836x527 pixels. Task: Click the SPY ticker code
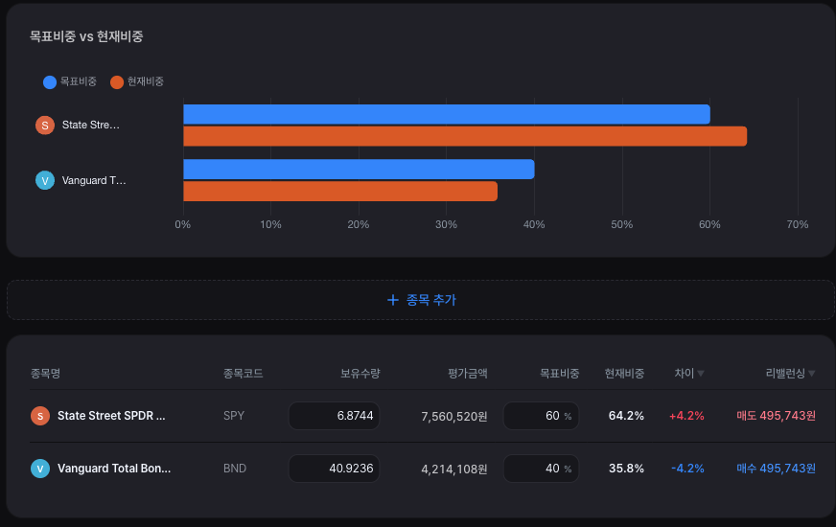234,416
